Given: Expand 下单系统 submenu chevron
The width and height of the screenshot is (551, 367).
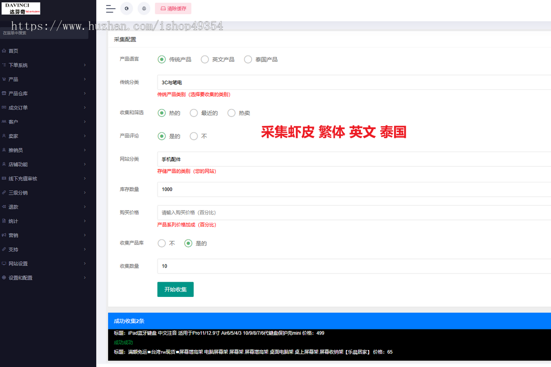Looking at the screenshot, I should [x=85, y=65].
